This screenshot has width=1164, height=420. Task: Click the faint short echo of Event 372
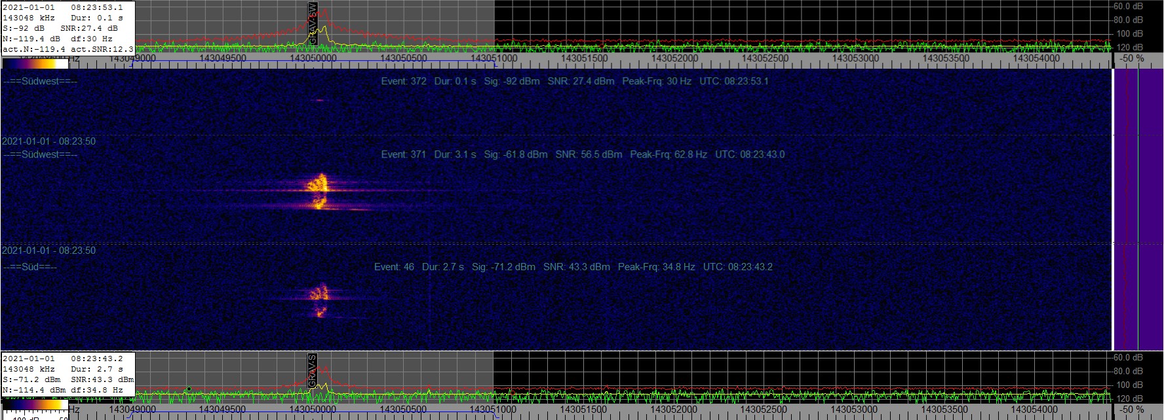[x=320, y=100]
